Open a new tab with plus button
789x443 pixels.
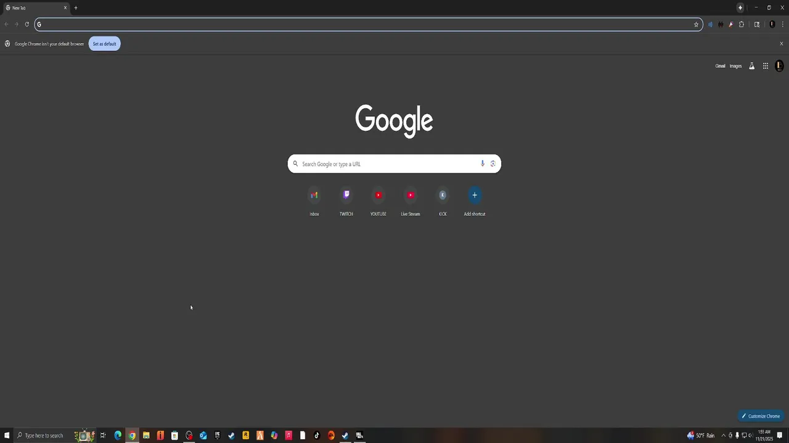point(76,8)
